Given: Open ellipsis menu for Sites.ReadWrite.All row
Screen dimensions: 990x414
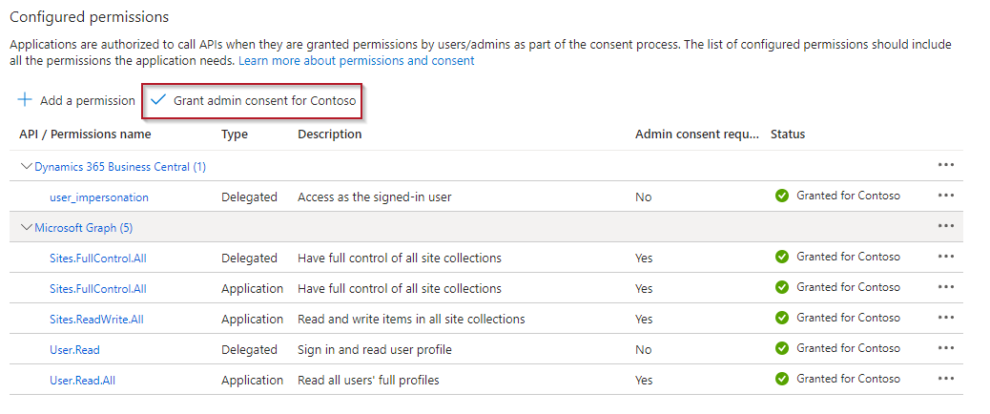Looking at the screenshot, I should 945,318.
